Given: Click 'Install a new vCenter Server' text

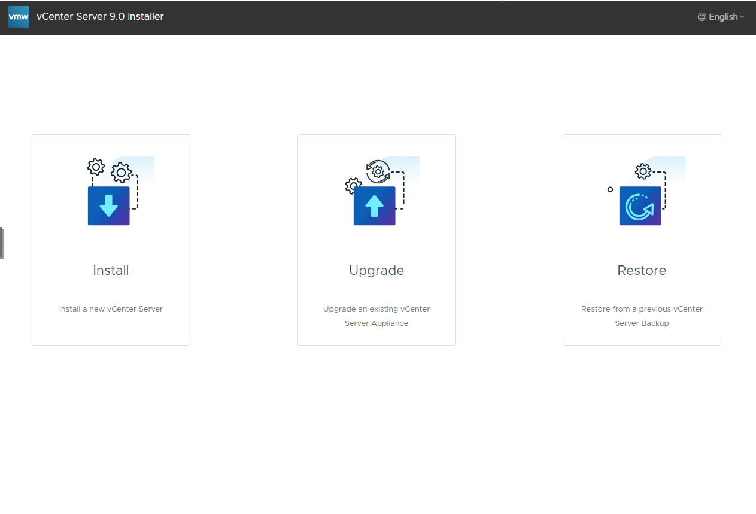Looking at the screenshot, I should coord(111,309).
